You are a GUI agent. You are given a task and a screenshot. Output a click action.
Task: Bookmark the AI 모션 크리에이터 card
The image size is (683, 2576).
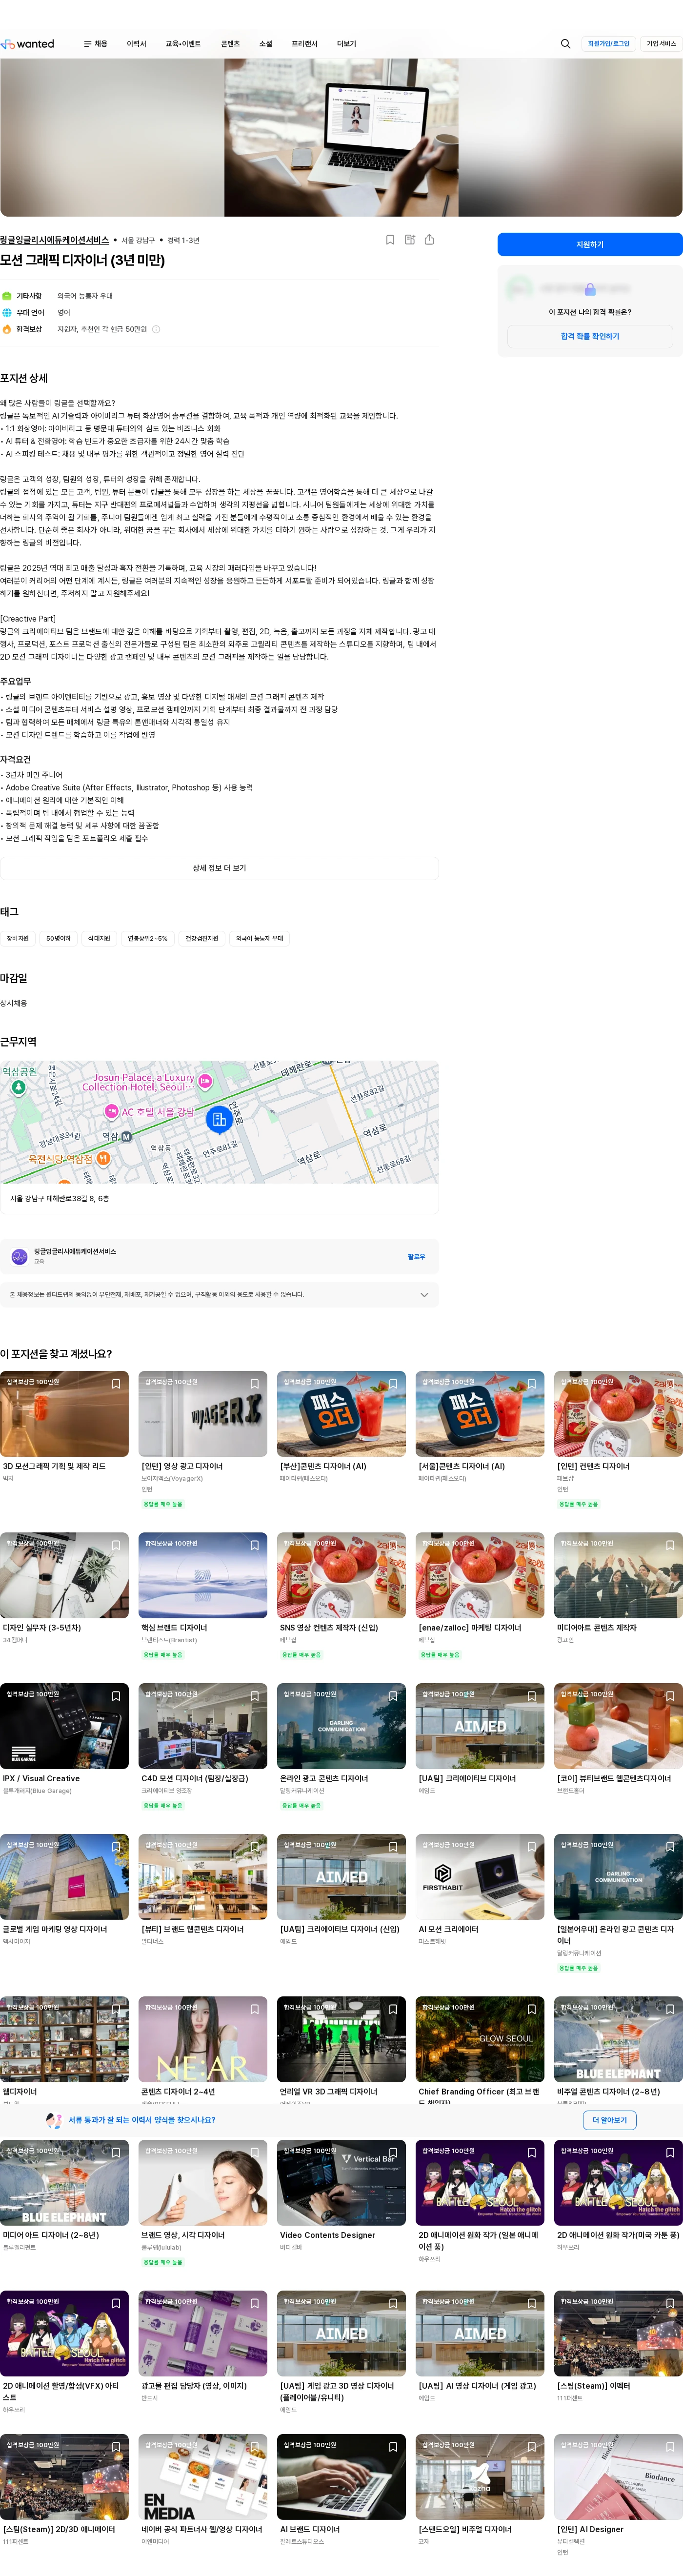coord(532,1847)
